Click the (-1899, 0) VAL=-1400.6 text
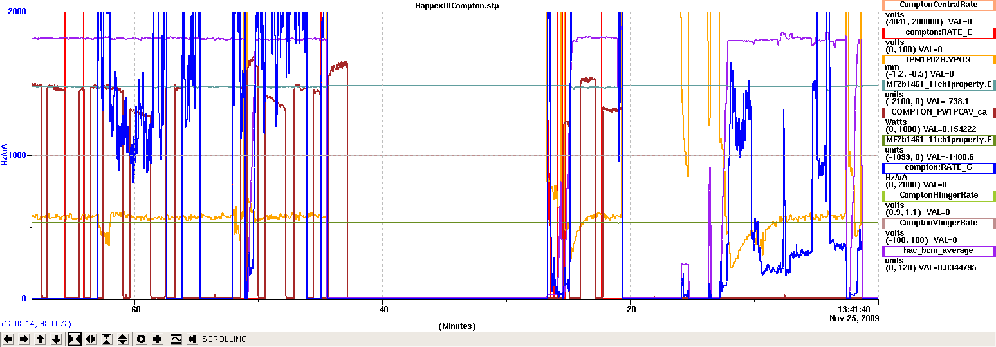This screenshot has width=996, height=347. pyautogui.click(x=929, y=157)
